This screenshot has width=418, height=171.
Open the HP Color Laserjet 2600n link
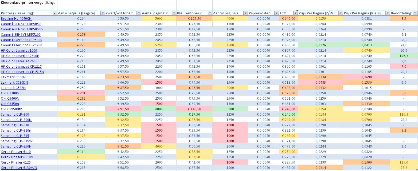click(20, 56)
